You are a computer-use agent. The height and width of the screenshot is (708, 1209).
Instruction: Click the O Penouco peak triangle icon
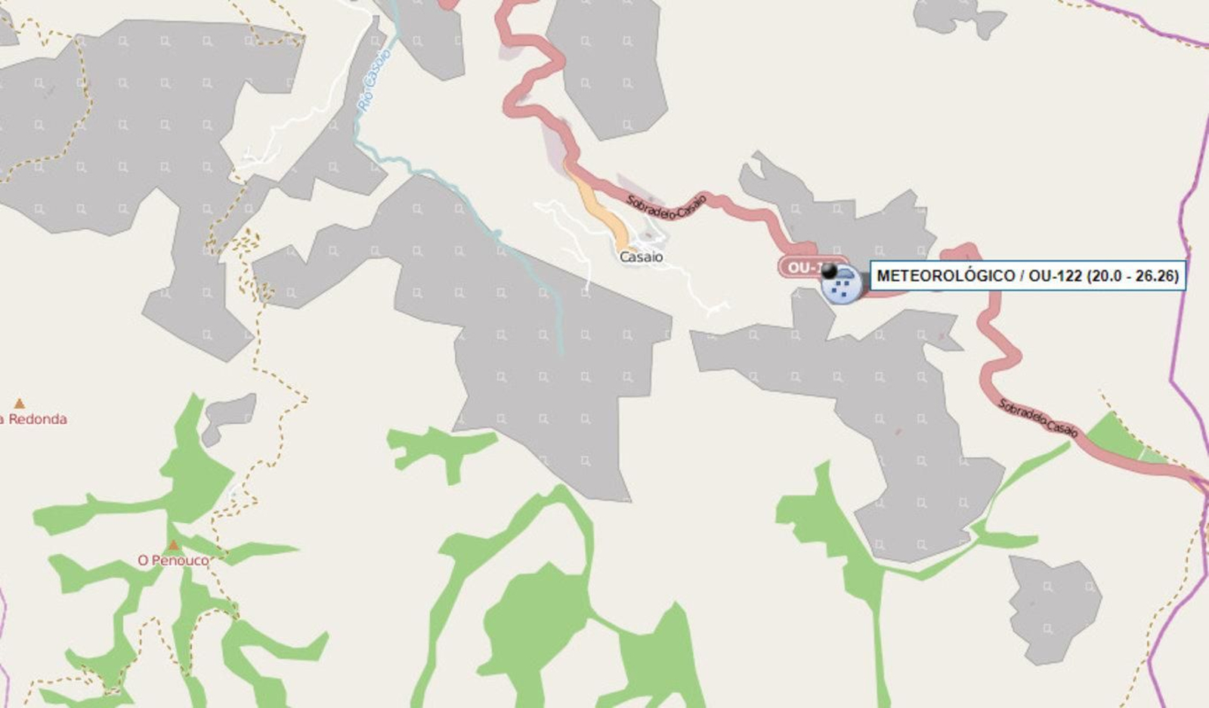(x=174, y=545)
